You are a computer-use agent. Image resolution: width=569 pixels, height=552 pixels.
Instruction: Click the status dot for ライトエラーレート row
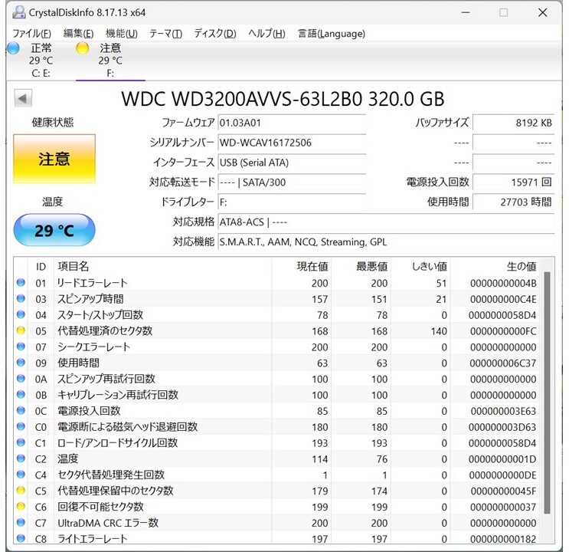coord(21,538)
